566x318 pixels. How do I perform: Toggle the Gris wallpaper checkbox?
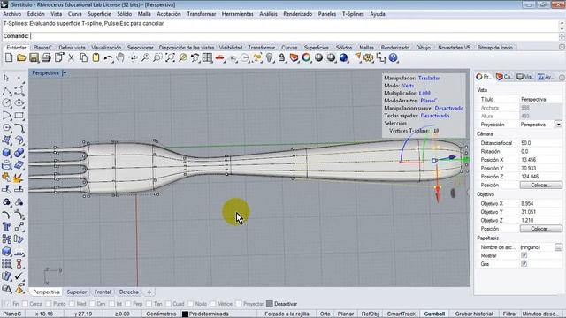coord(524,263)
